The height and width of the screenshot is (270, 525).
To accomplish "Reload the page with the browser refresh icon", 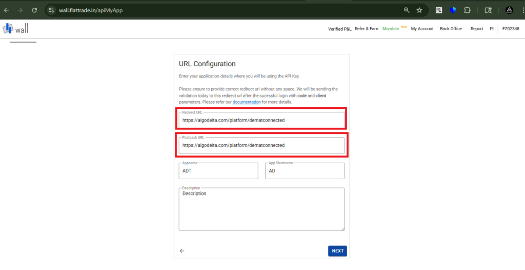I will point(34,10).
